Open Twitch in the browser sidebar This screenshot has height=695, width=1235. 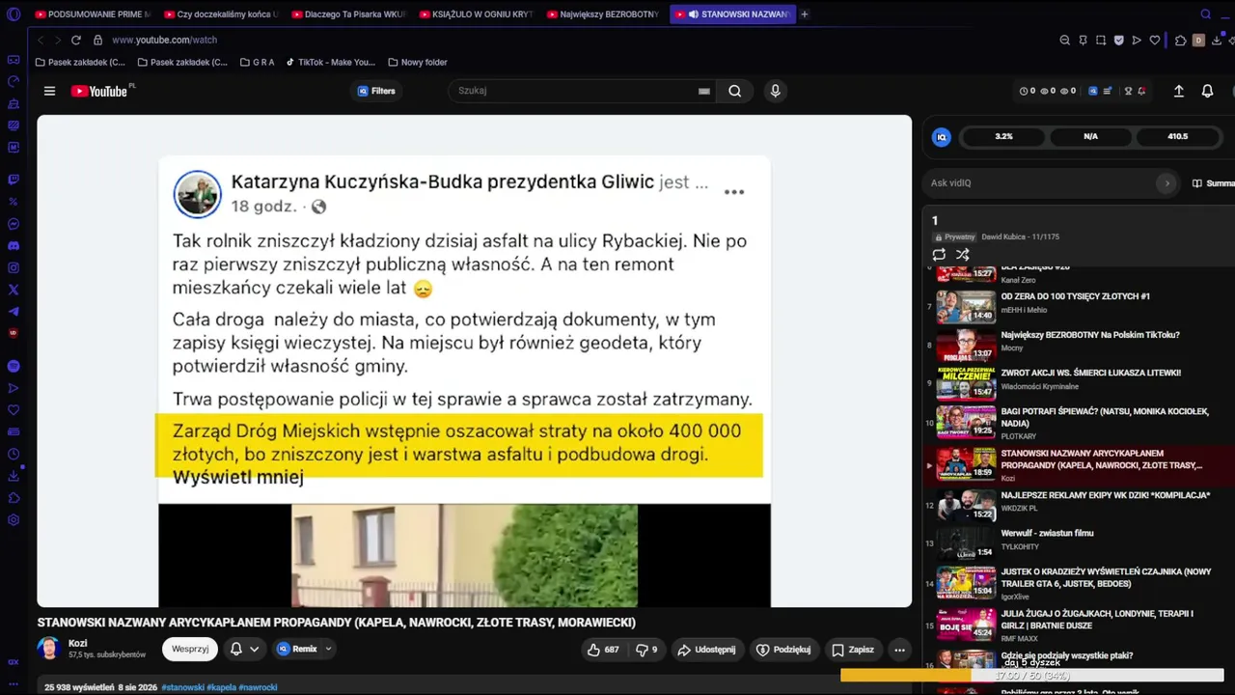14,180
